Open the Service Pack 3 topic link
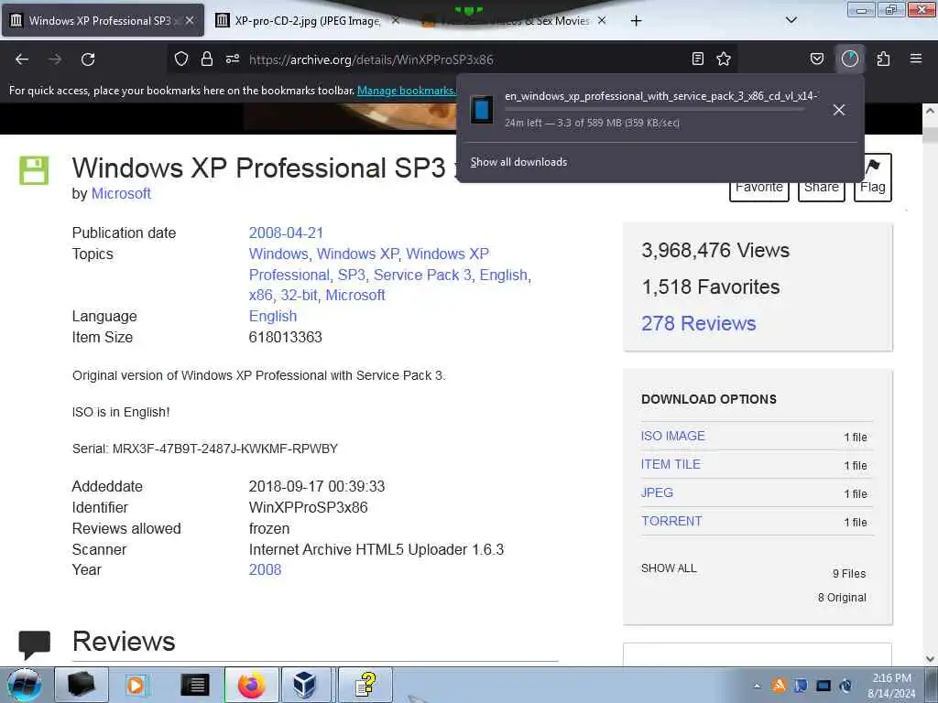This screenshot has height=703, width=938. (x=423, y=275)
